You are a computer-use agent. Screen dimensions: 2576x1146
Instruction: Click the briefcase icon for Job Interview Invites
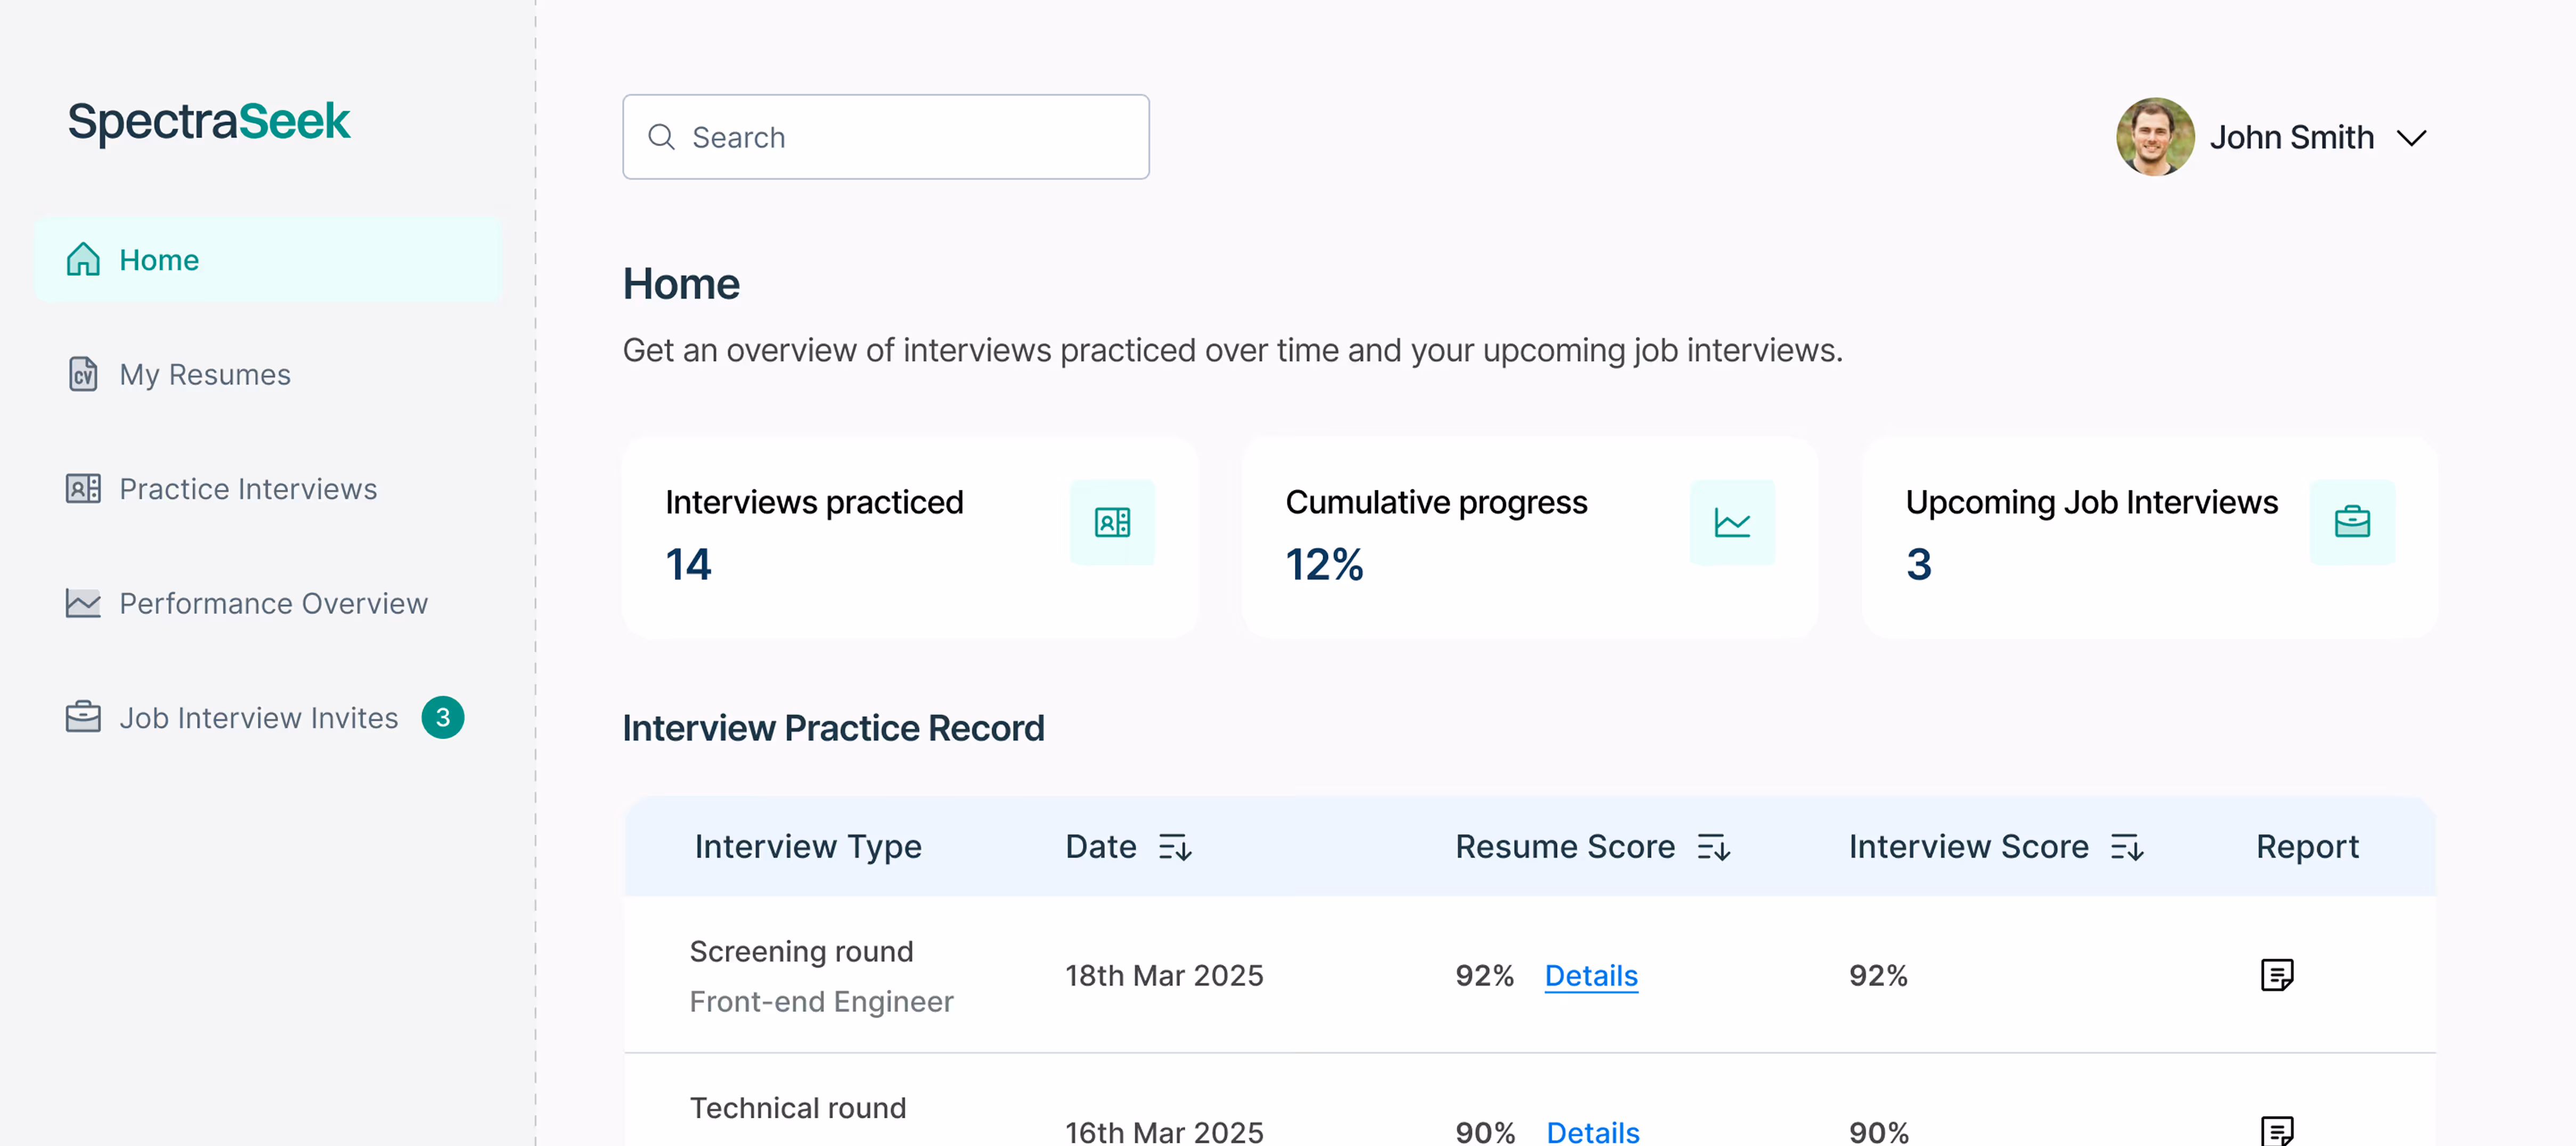point(83,717)
